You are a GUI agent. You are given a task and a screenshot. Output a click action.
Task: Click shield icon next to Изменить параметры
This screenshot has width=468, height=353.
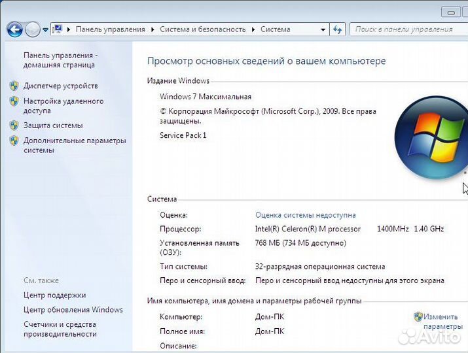[x=418, y=316]
